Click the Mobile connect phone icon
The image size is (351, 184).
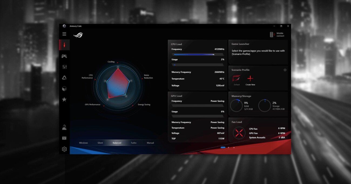(272, 34)
